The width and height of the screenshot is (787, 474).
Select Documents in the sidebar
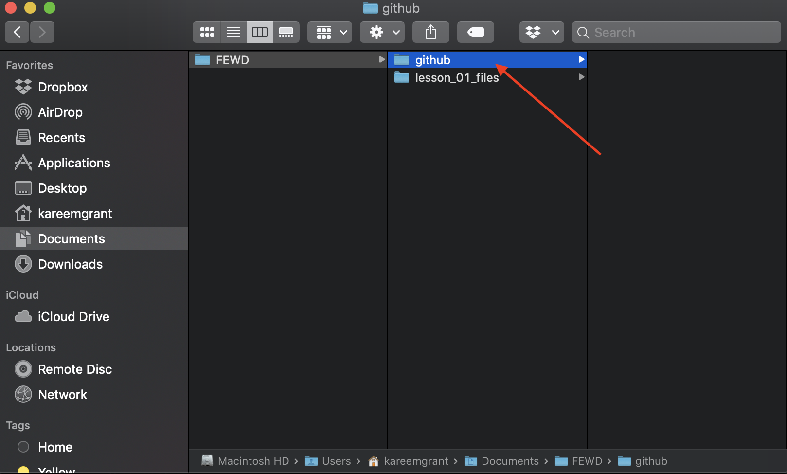point(94,238)
